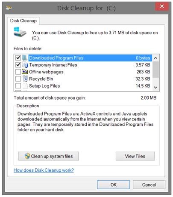The width and height of the screenshot is (173, 197).
Task: Click the Setup Log Files document icon
Action: [25, 86]
